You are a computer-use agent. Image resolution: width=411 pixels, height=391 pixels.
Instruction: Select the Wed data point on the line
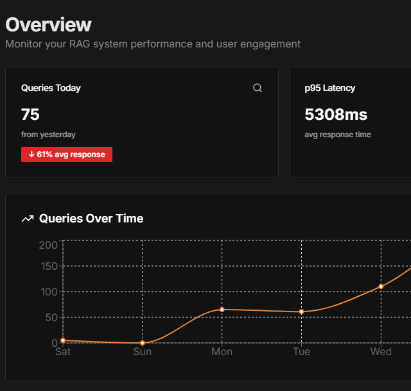381,287
